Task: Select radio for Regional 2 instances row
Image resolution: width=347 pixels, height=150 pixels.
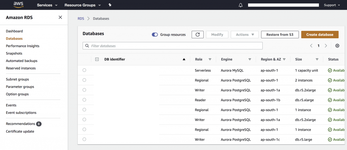Action: click(84, 80)
